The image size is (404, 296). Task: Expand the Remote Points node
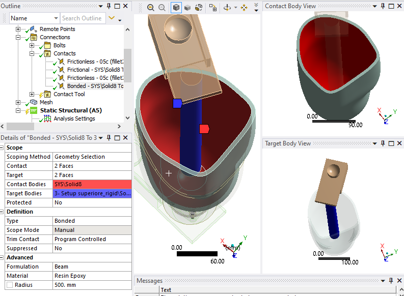point(18,29)
